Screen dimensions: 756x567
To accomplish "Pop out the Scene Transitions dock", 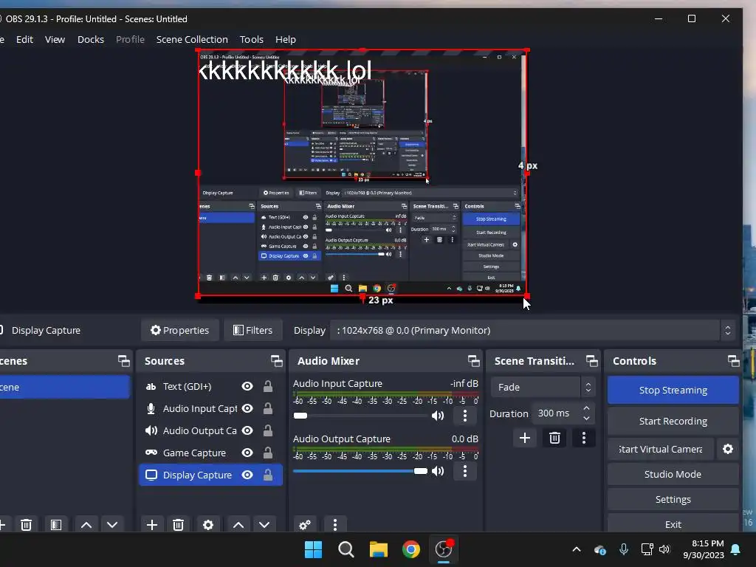I will click(x=592, y=361).
